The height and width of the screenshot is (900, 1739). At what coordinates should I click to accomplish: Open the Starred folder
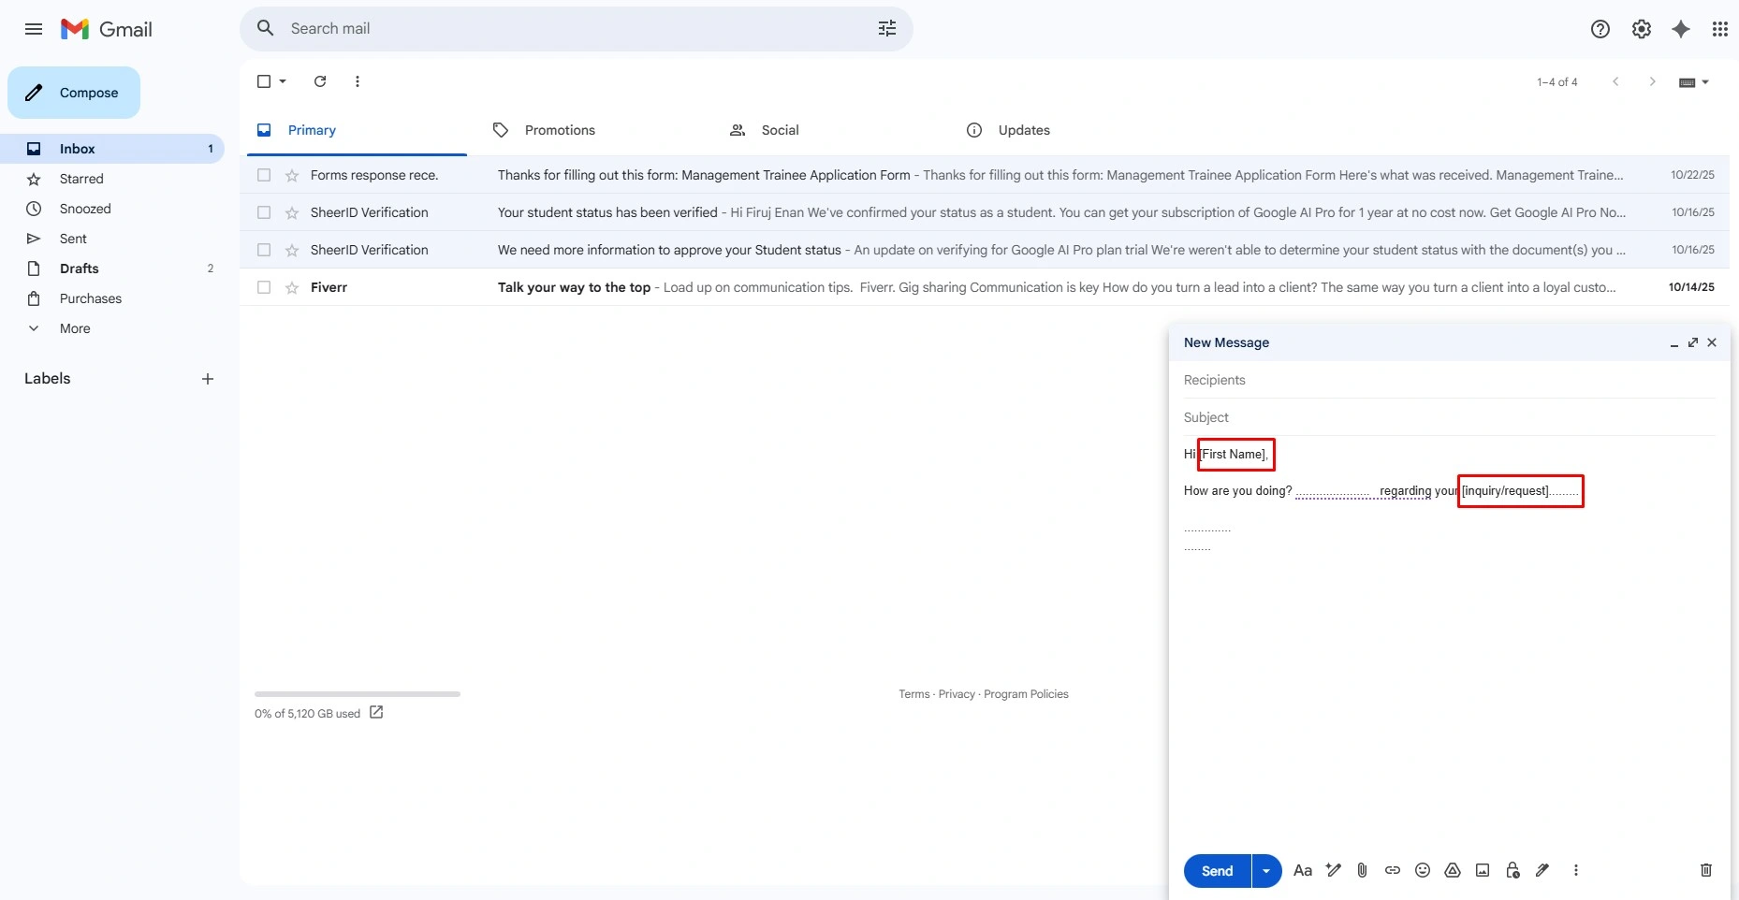(112, 179)
